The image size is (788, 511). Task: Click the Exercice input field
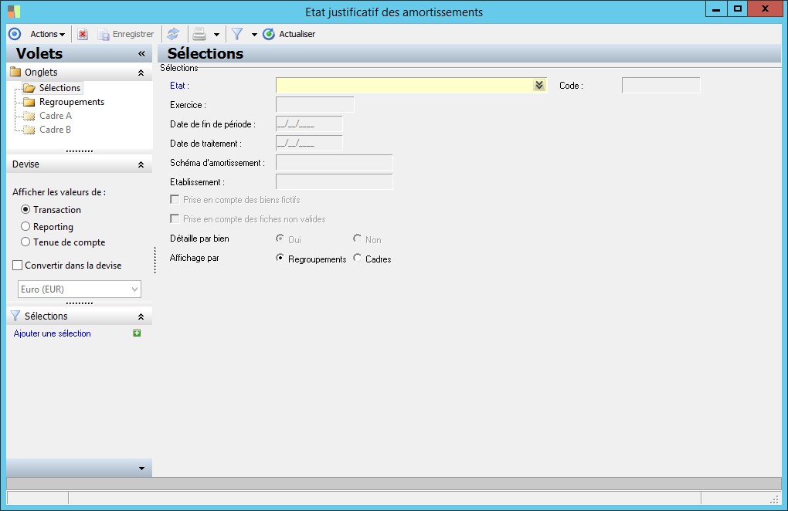tap(315, 104)
